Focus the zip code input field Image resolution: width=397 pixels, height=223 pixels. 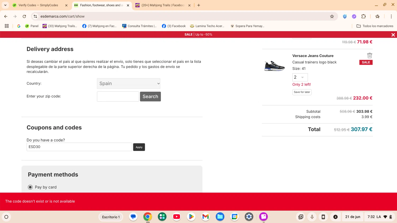click(118, 96)
